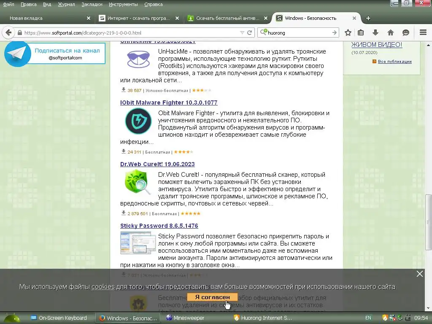Close the cookie banner with X
Viewport: 432px width, 324px height.
pos(420,273)
